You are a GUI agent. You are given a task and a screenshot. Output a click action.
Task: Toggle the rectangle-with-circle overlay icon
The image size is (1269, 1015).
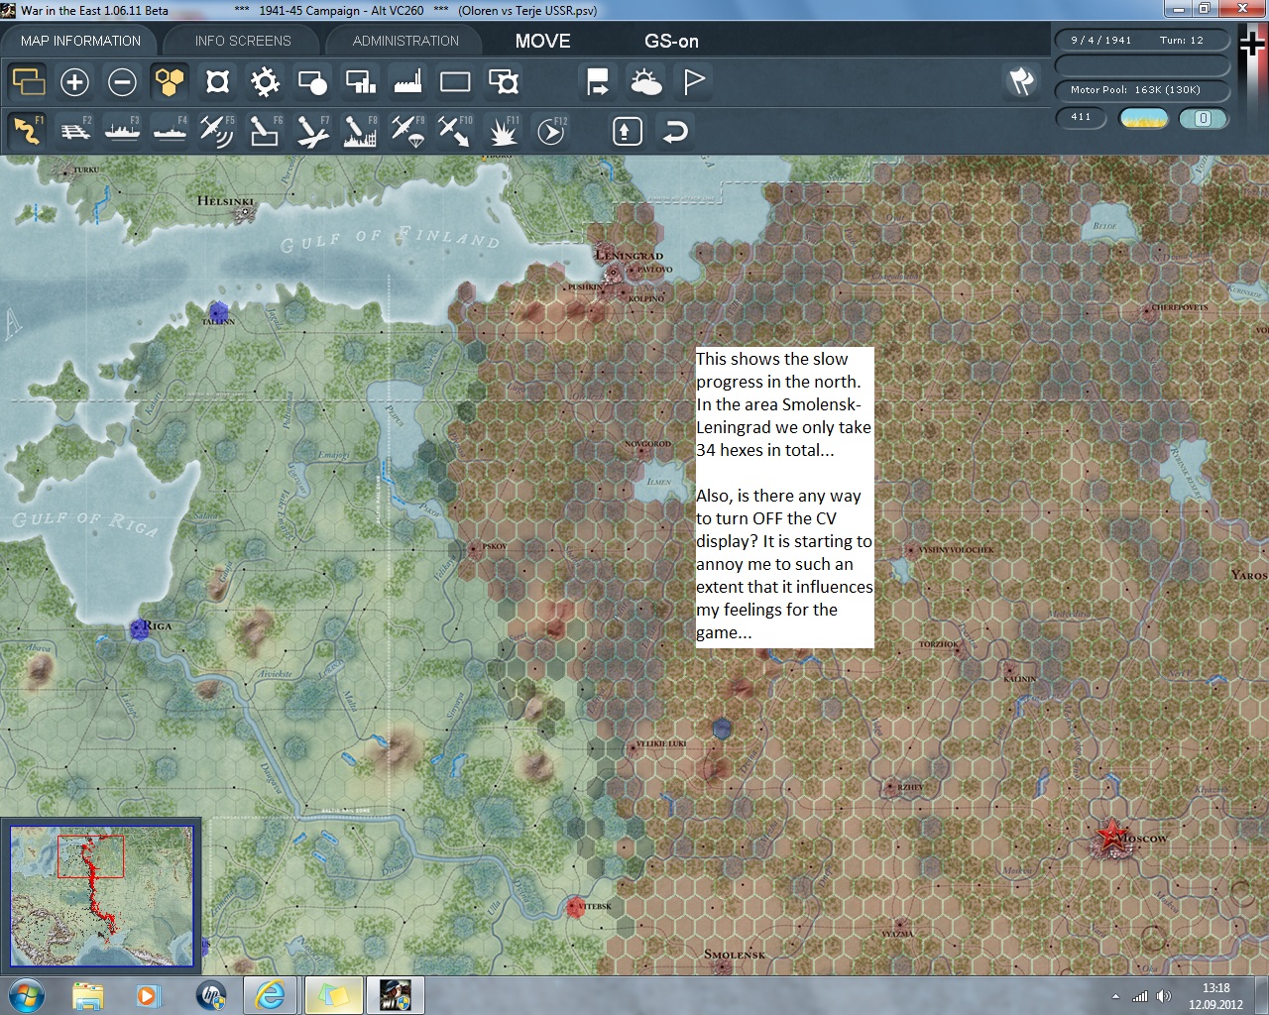(312, 81)
